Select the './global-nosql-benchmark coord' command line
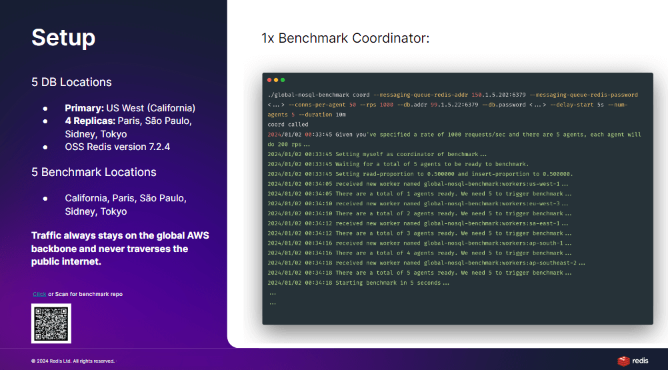Screen dimensions: 668x370 click(453, 95)
